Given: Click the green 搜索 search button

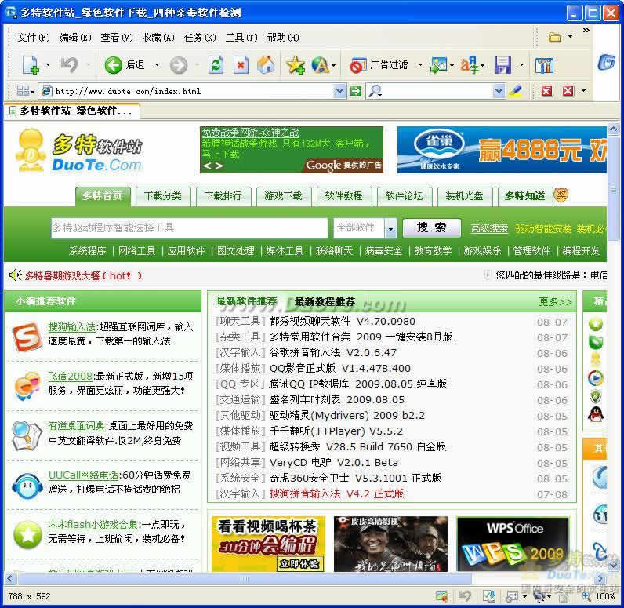Looking at the screenshot, I should click(431, 228).
